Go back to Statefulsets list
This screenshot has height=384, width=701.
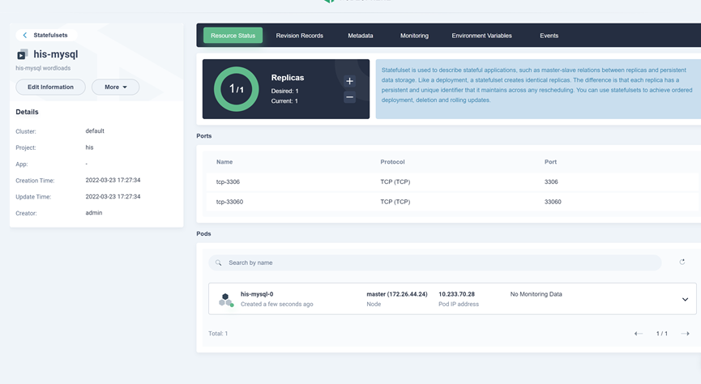(46, 35)
